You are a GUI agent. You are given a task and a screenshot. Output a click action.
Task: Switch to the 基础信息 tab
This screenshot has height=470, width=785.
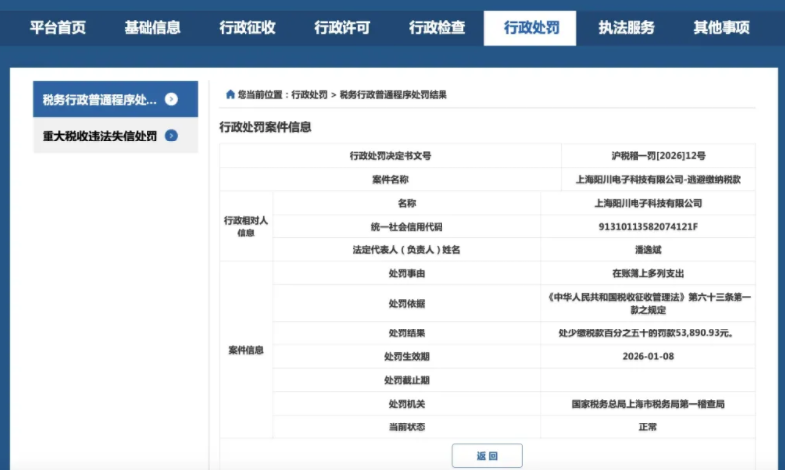click(x=151, y=28)
